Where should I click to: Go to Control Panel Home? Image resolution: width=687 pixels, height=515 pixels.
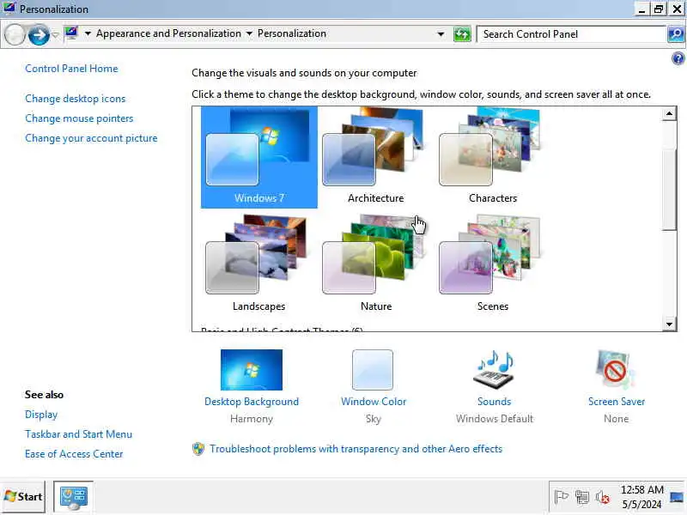click(71, 69)
